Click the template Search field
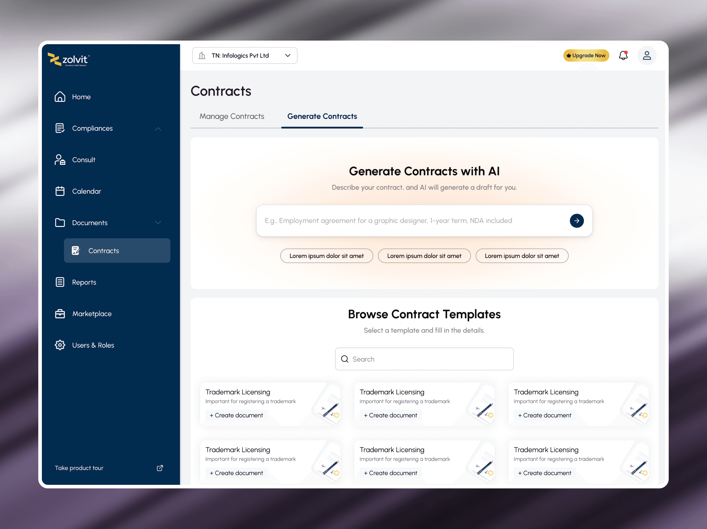 (x=424, y=359)
